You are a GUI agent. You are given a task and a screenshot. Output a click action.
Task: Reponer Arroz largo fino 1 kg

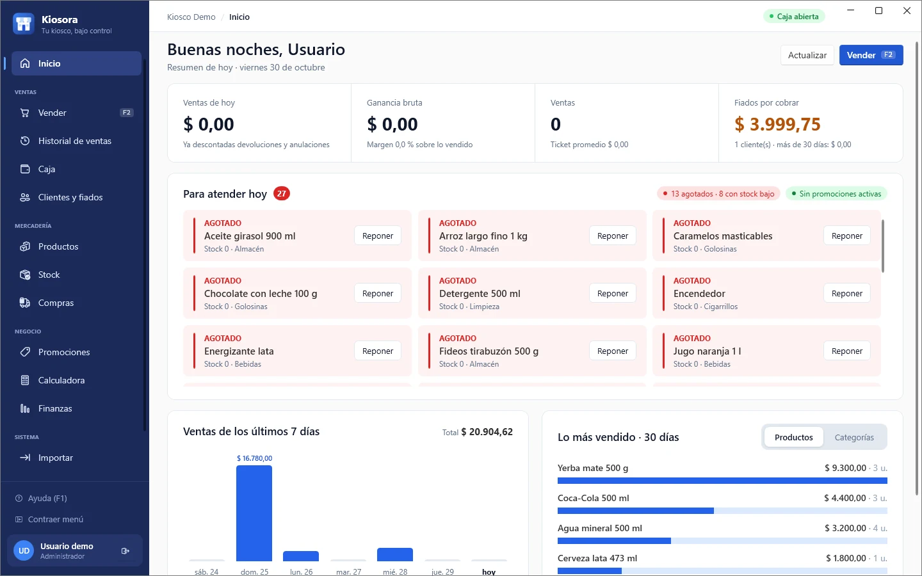point(613,236)
